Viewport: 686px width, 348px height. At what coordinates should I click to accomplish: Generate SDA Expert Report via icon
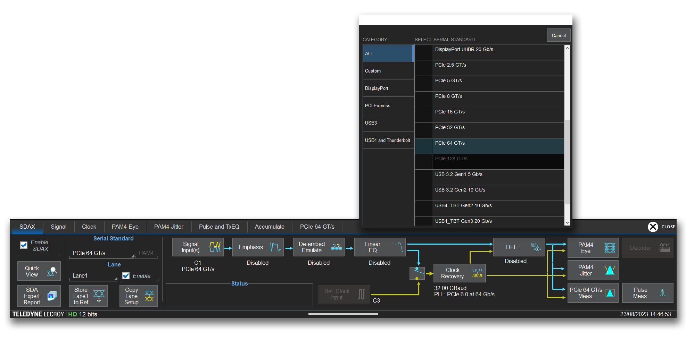52,296
